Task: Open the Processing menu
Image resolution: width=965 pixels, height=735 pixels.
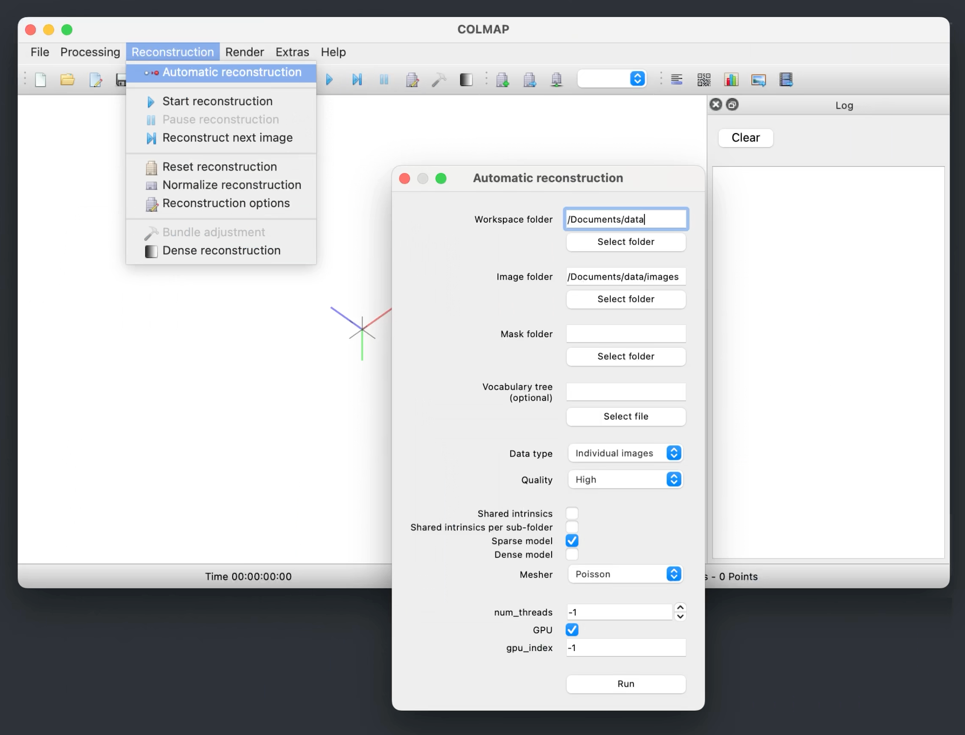Action: tap(90, 52)
